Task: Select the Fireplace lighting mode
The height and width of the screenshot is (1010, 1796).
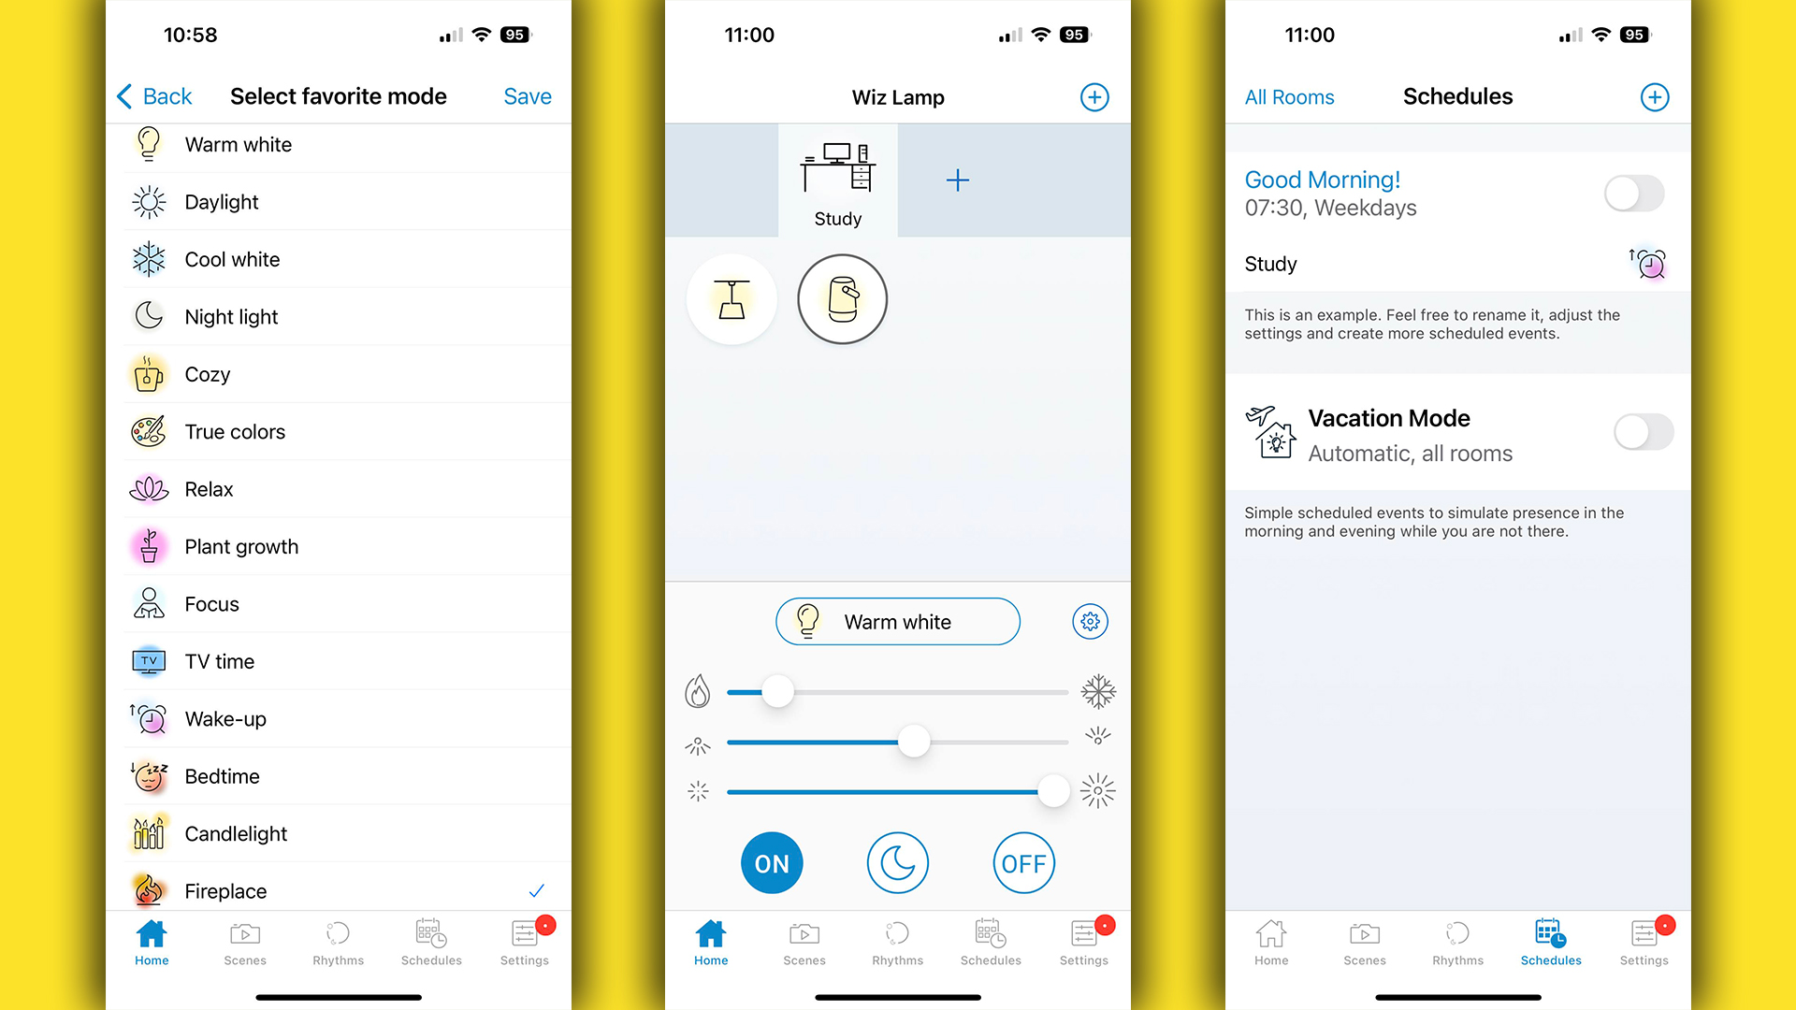Action: [x=225, y=889]
